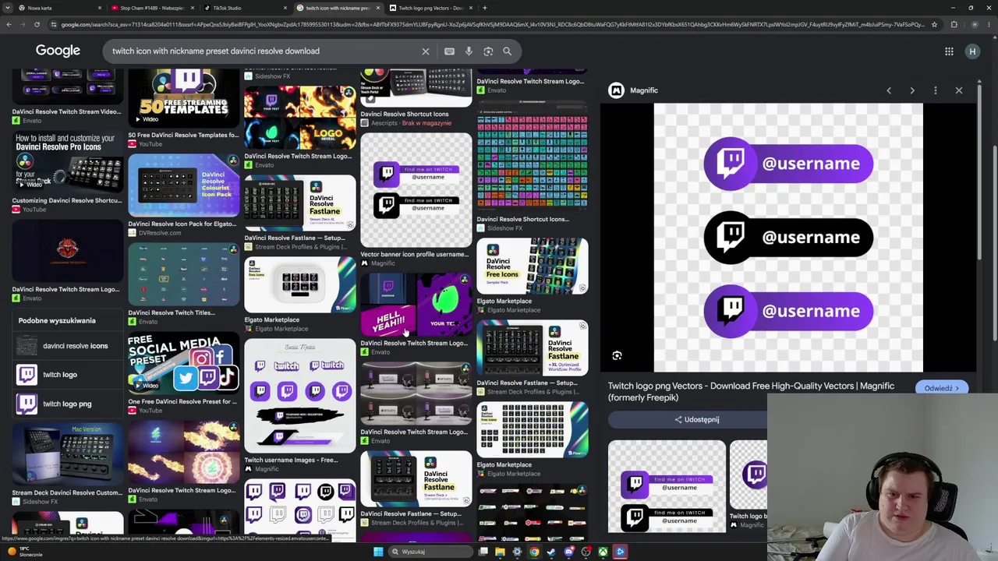Search by image with the Lens icon
998x561 pixels.
coord(488,51)
